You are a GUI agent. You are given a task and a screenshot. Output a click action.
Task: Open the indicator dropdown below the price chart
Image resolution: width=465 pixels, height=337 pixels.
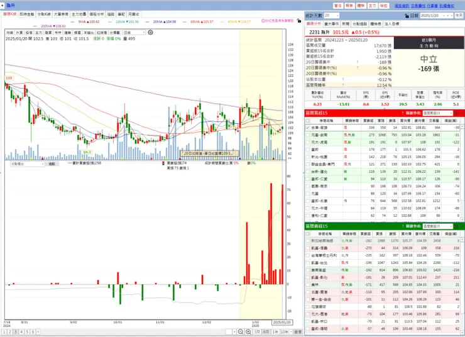pyautogui.click(x=27, y=163)
